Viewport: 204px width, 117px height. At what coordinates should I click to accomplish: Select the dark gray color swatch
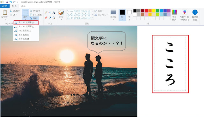pyautogui.click(x=139, y=11)
